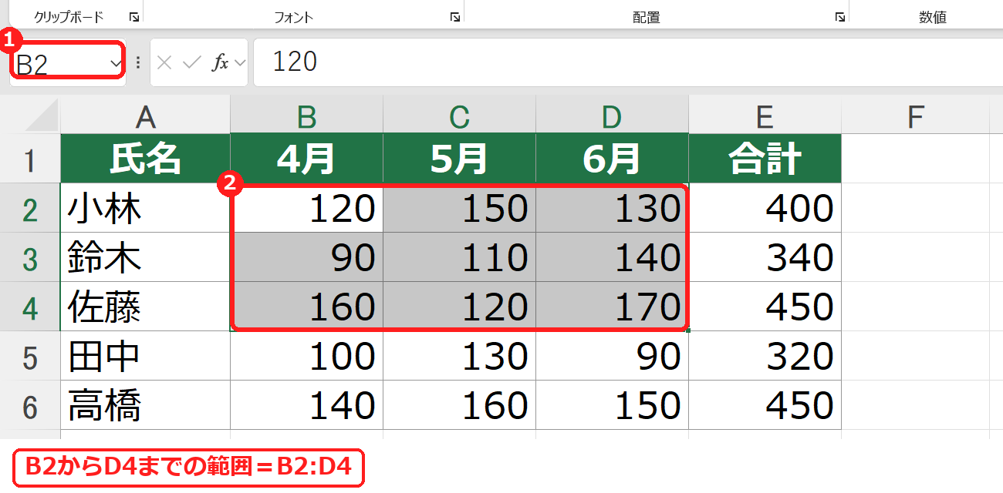Select the cell containing 佐藤
This screenshot has width=1003, height=493.
[145, 307]
